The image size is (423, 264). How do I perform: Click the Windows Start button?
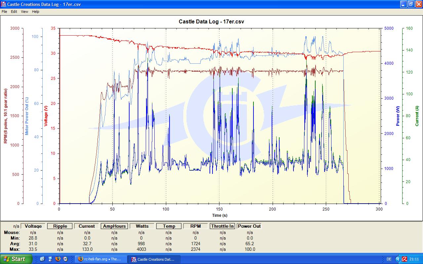tap(16, 259)
